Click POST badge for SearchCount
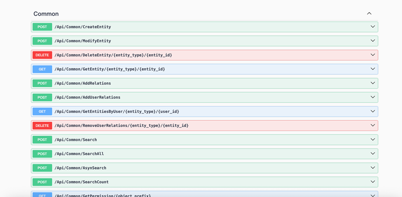The width and height of the screenshot is (402, 197). click(x=42, y=182)
